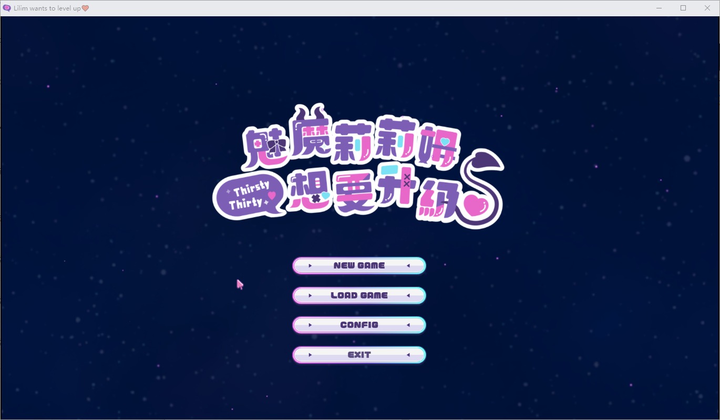720x420 pixels.
Task: Click the heart emoji in the title bar
Action: (x=84, y=8)
